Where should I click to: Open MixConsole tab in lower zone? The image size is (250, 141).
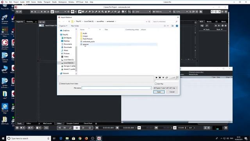pos(47,123)
